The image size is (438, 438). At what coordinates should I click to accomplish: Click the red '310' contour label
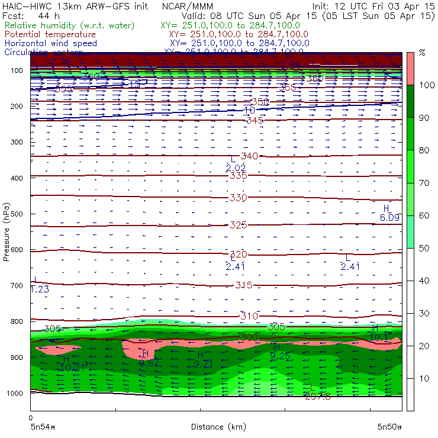(x=249, y=316)
